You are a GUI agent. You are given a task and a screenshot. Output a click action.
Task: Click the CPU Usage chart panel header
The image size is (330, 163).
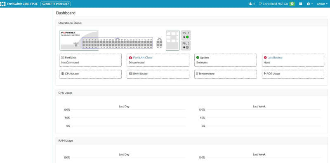click(x=192, y=93)
